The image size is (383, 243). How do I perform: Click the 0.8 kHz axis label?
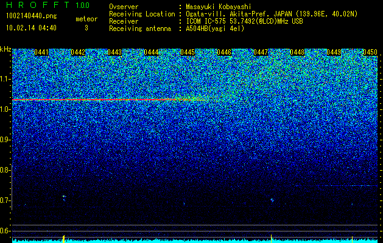(x=4, y=170)
